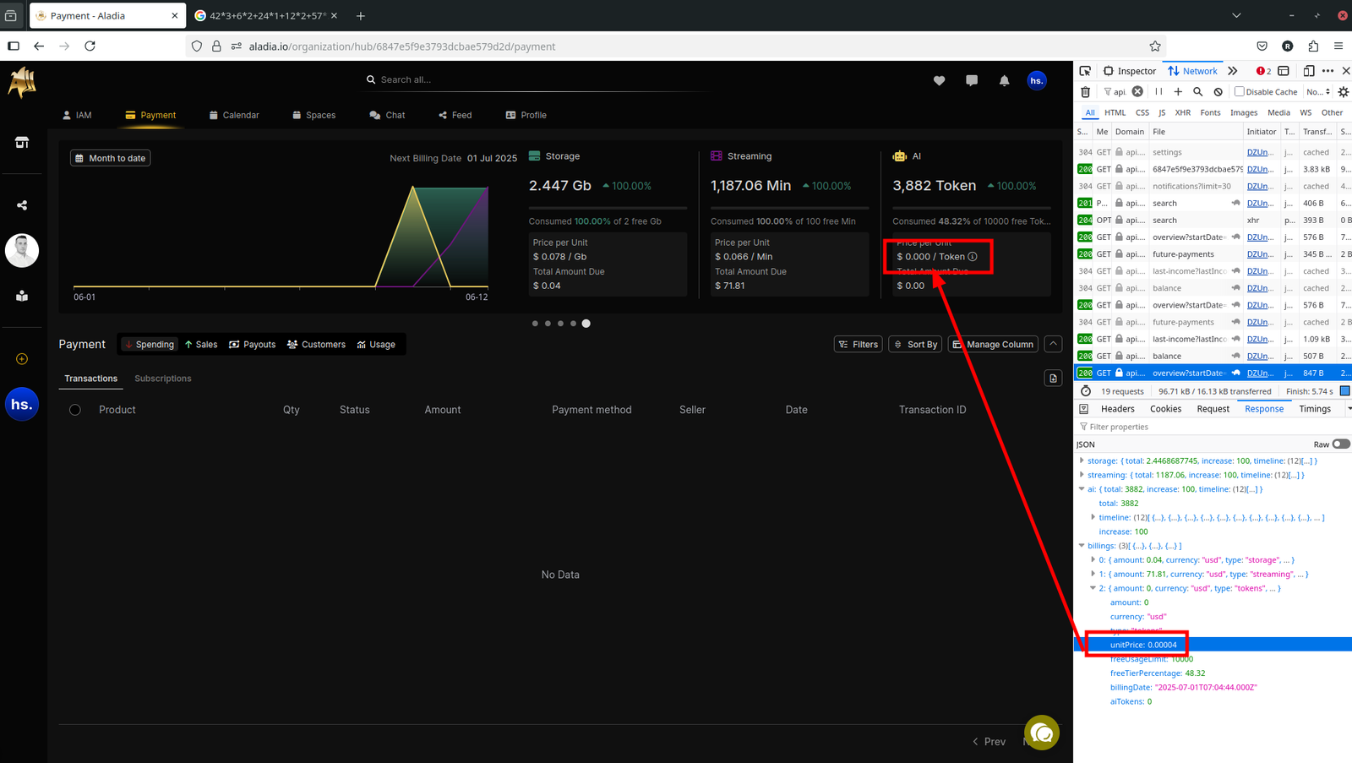The height and width of the screenshot is (763, 1352).
Task: Toggle the Disable Cache checkbox
Action: pos(1240,91)
